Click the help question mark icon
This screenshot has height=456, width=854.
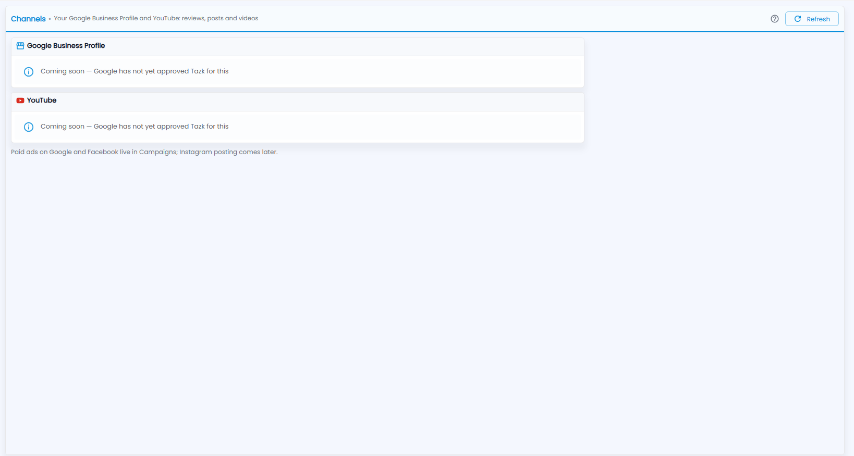775,19
